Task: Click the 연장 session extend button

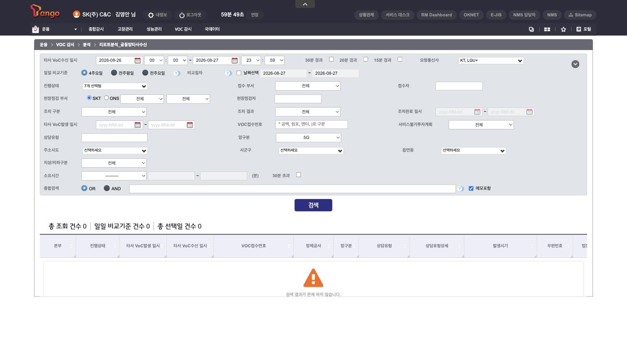Action: (x=255, y=15)
